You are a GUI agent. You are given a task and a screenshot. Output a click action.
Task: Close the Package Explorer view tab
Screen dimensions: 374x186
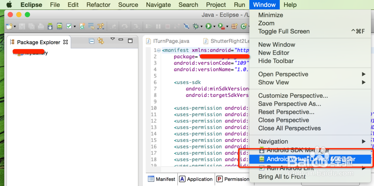[65, 42]
